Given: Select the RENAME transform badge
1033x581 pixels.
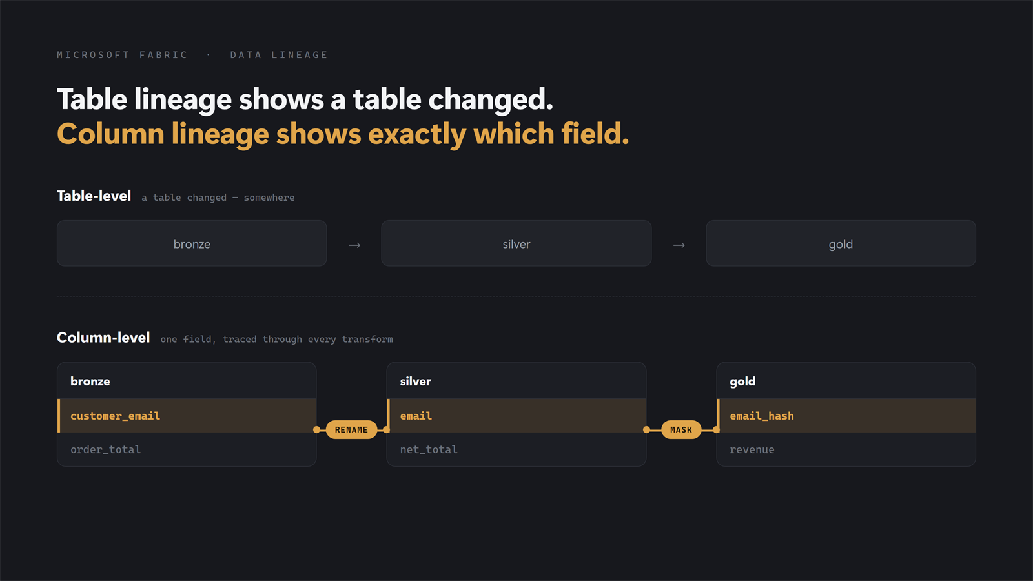Looking at the screenshot, I should pos(351,429).
